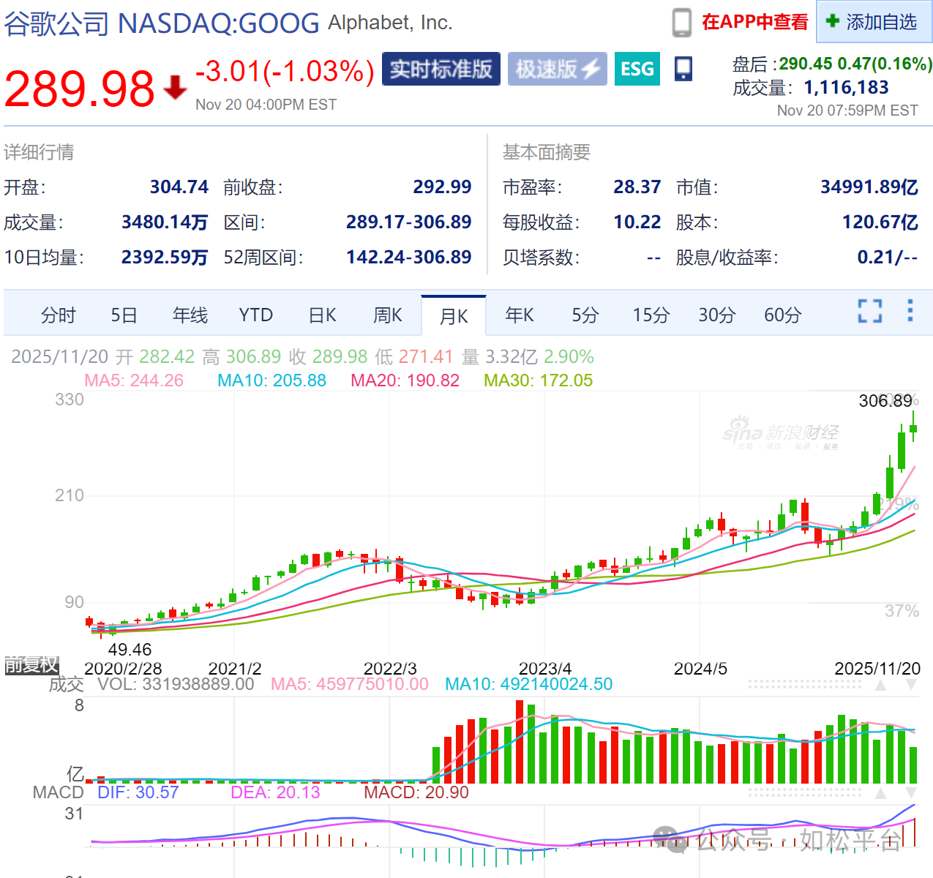Open the ESG badge

click(637, 69)
